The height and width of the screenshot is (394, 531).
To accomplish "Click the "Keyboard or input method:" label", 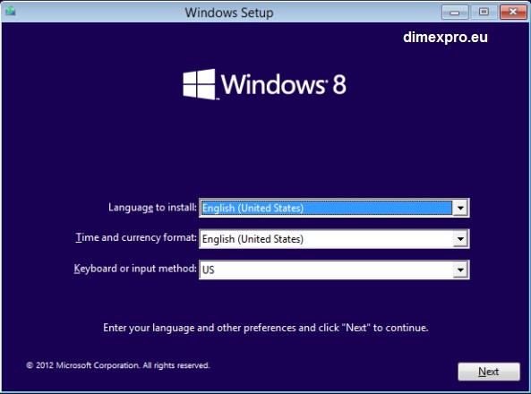I will [x=135, y=269].
